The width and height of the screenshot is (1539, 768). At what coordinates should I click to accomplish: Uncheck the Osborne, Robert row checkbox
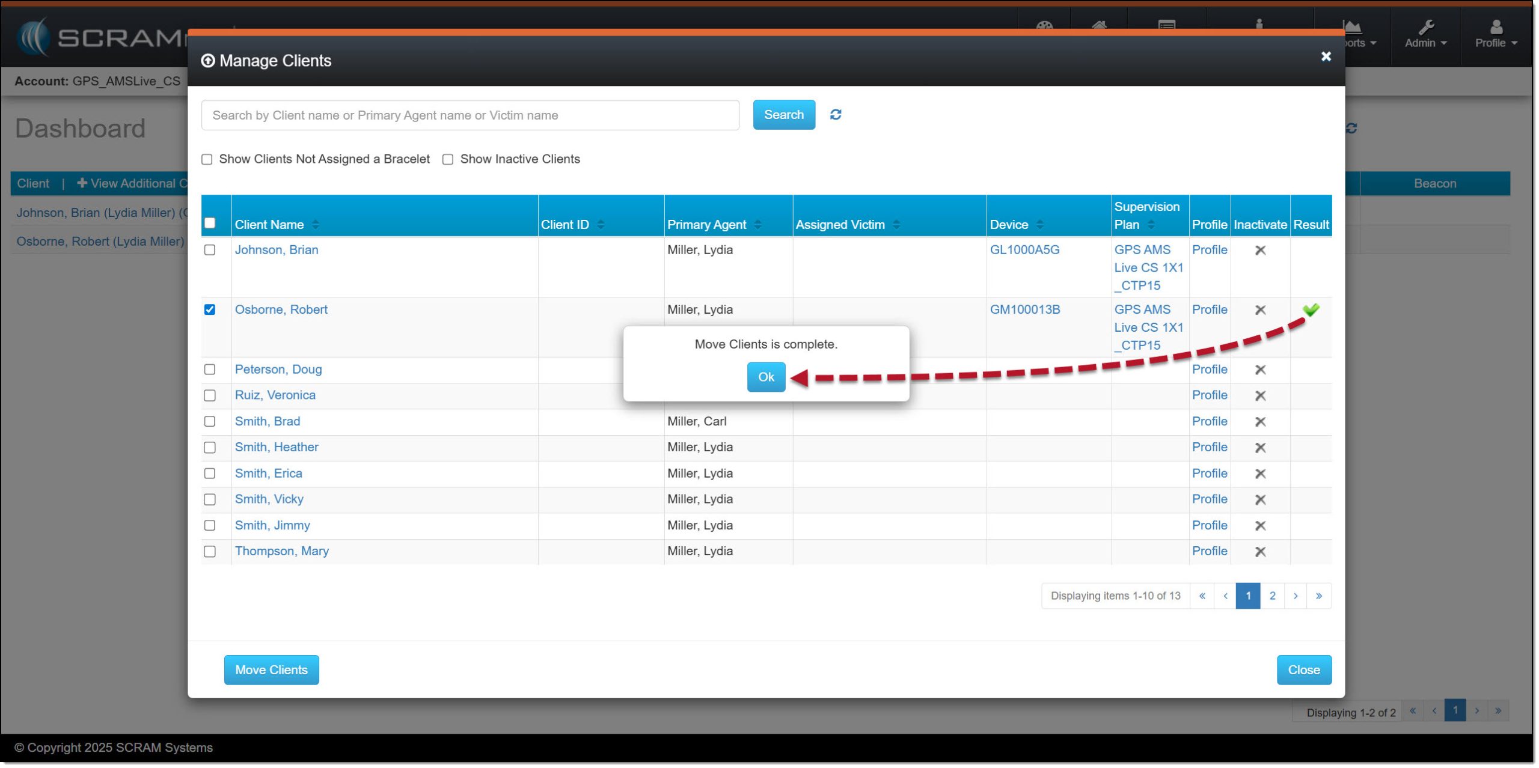(210, 310)
